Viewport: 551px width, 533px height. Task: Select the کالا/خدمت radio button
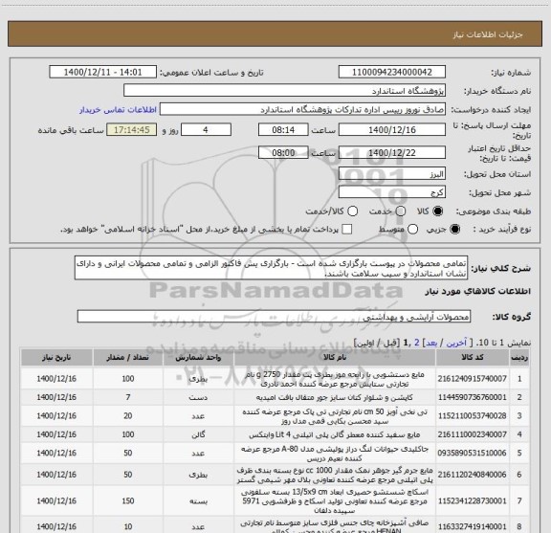352,211
